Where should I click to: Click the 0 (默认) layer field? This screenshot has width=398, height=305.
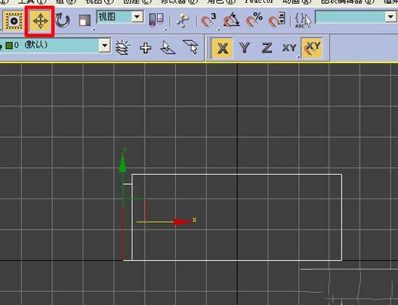click(50, 45)
